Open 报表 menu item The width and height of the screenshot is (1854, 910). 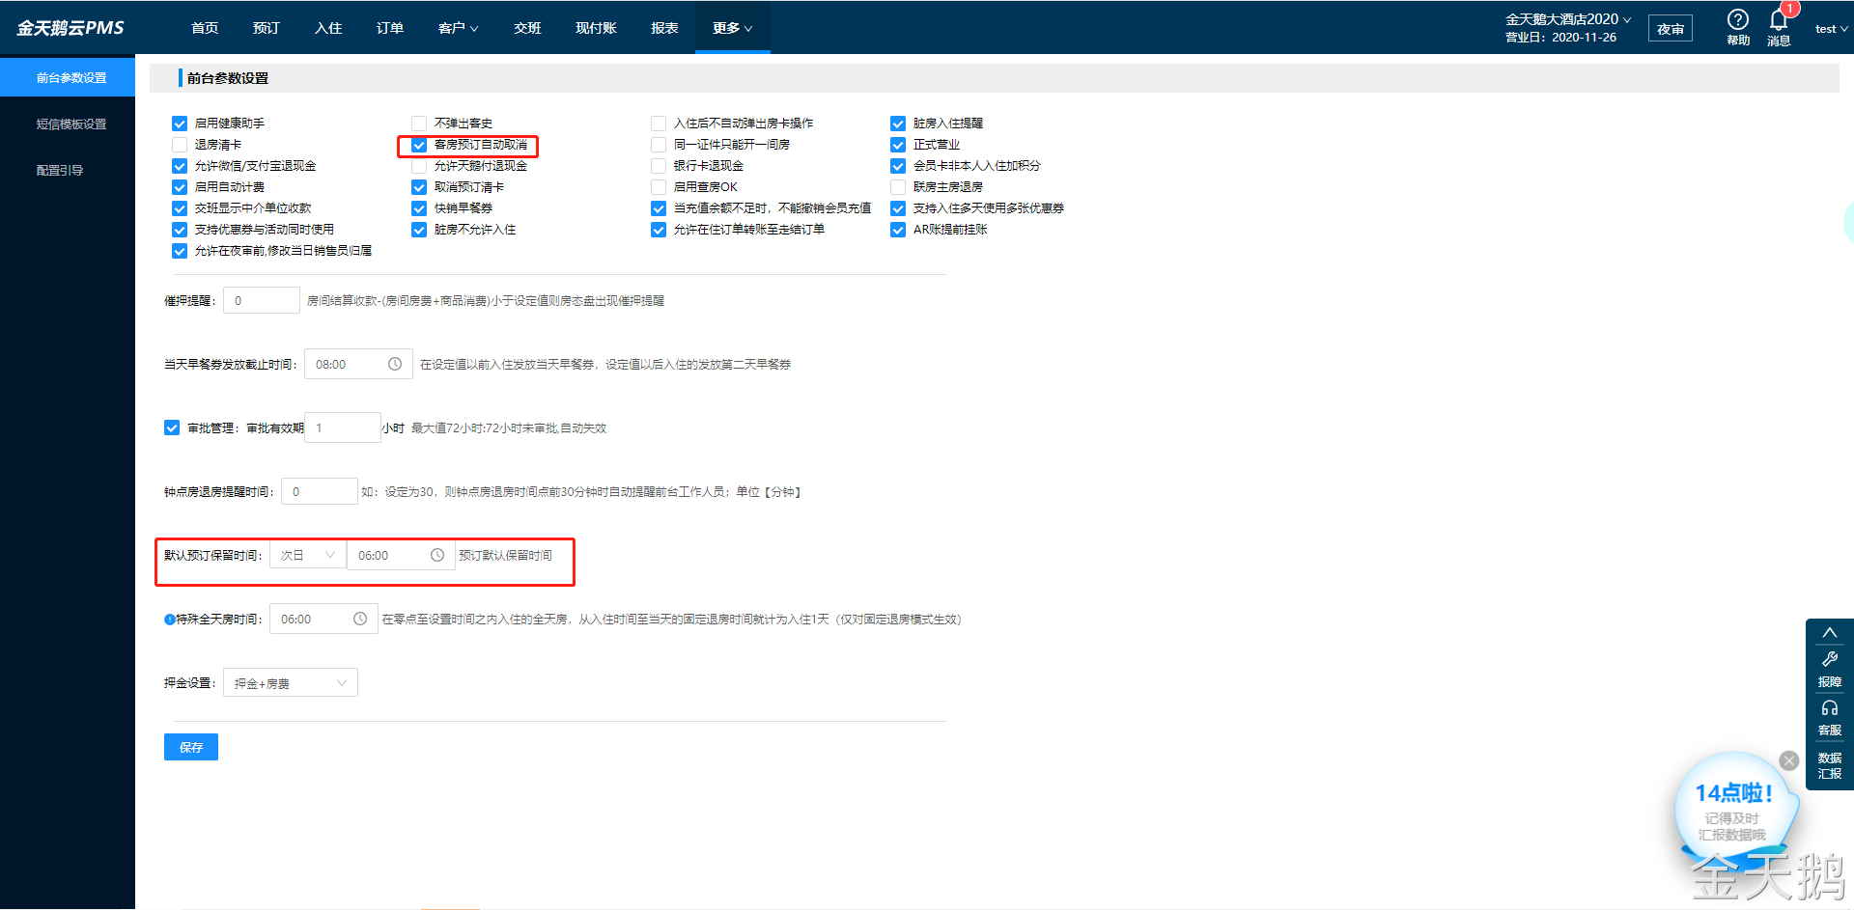pyautogui.click(x=664, y=28)
